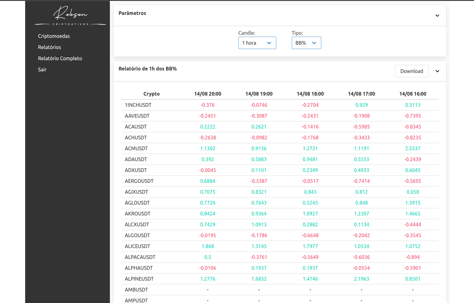The image size is (474, 303).
Task: Select the ALPINEUSDT row name
Action: click(139, 279)
